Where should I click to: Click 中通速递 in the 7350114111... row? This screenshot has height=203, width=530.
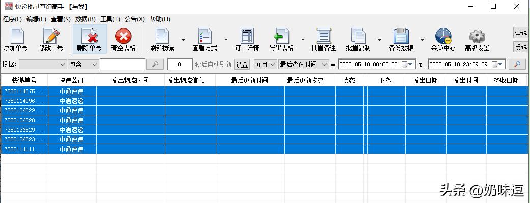point(72,149)
